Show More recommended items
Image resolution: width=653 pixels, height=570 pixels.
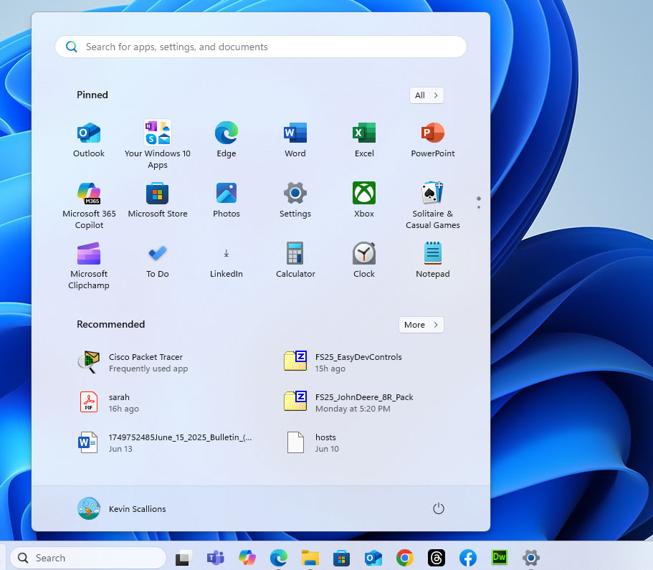click(x=421, y=325)
